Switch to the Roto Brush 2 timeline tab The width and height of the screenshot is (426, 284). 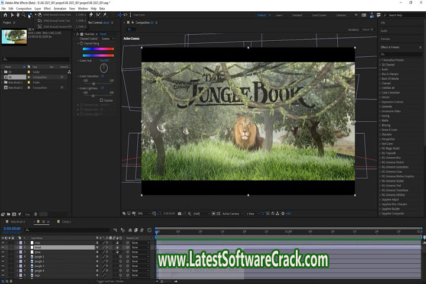coord(18,222)
